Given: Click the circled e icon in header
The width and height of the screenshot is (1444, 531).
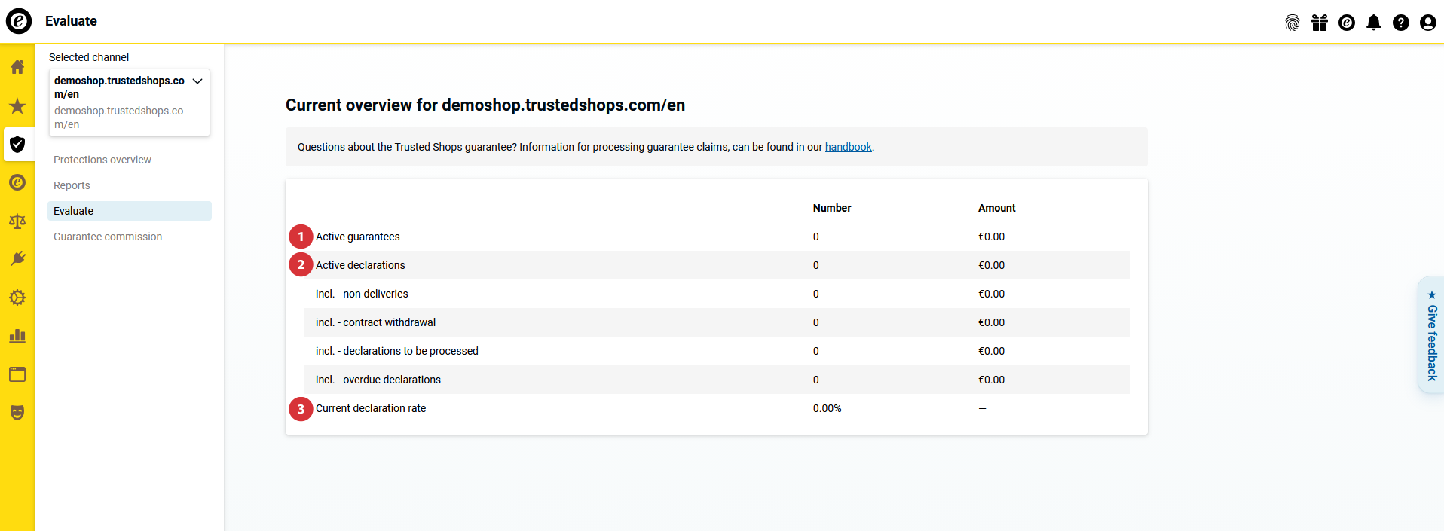Looking at the screenshot, I should tap(1347, 23).
